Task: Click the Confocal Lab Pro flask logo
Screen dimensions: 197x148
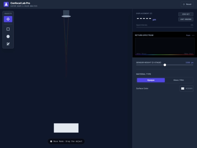Action: pyautogui.click(x=6, y=4)
